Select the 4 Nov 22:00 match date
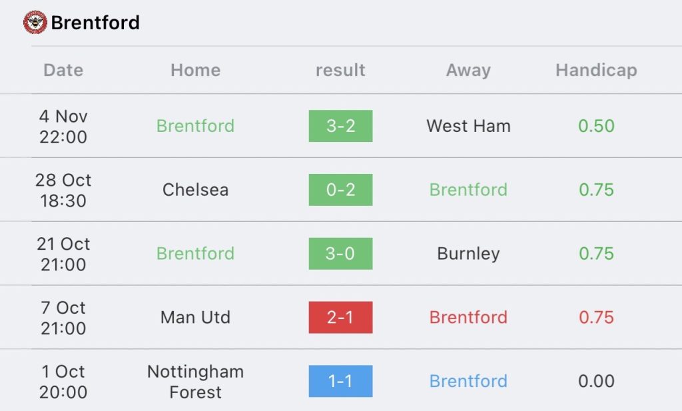Image resolution: width=682 pixels, height=411 pixels. 63,127
